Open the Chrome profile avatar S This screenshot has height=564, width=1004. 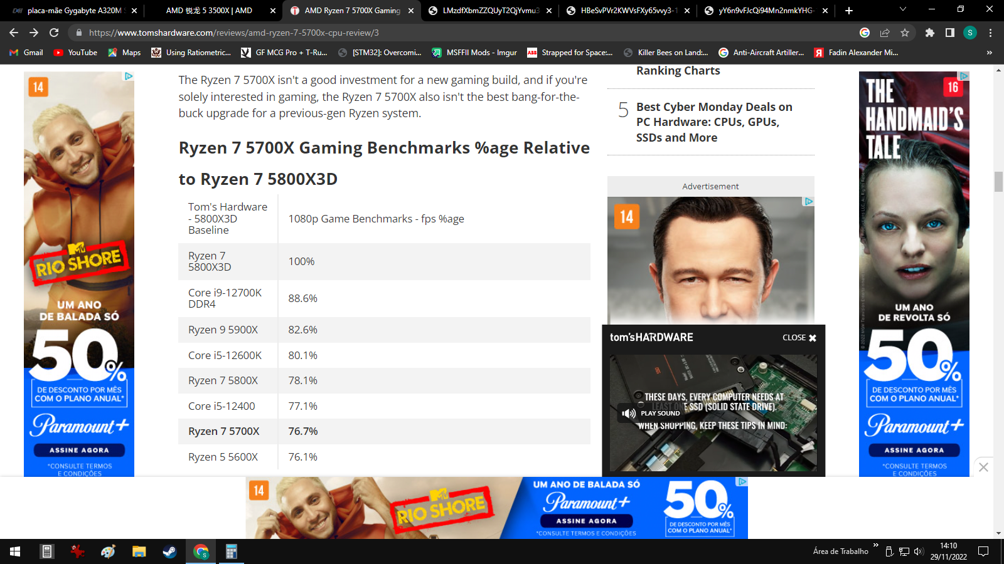coord(970,33)
